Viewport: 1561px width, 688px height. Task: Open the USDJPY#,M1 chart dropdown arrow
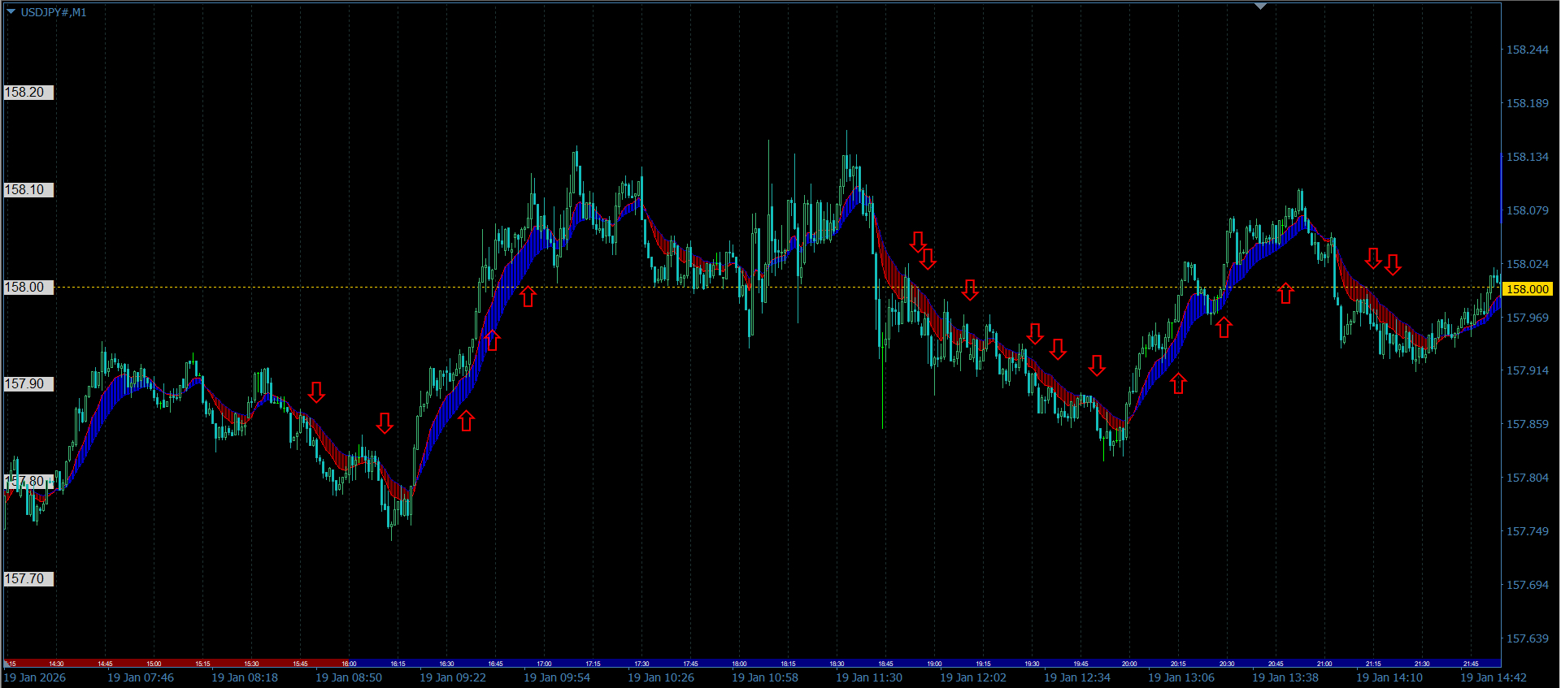(x=11, y=12)
